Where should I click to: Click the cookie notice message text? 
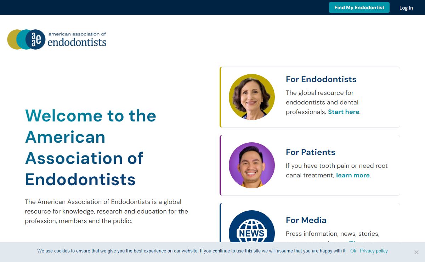192,251
